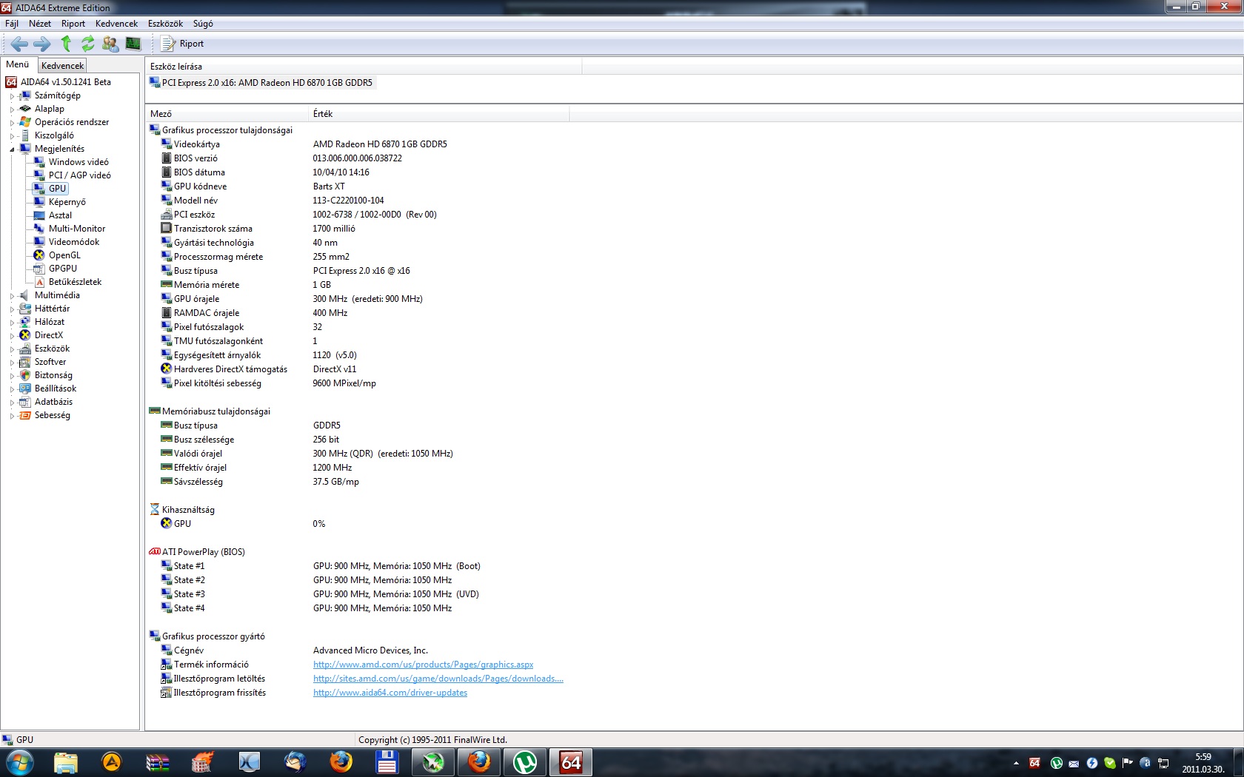This screenshot has width=1244, height=777.
Task: Click the green Up arrow toolbar icon
Action: click(66, 44)
